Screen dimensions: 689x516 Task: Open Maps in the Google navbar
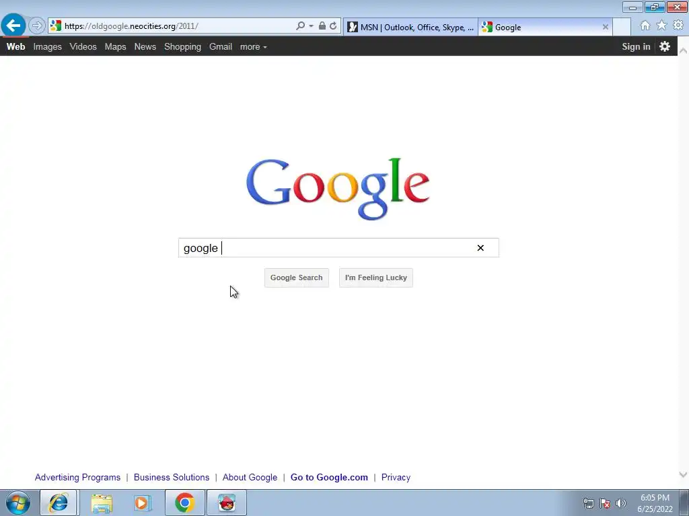(x=115, y=46)
